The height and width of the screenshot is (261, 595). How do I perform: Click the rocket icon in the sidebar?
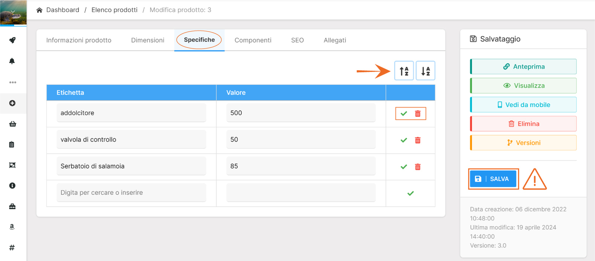point(12,40)
